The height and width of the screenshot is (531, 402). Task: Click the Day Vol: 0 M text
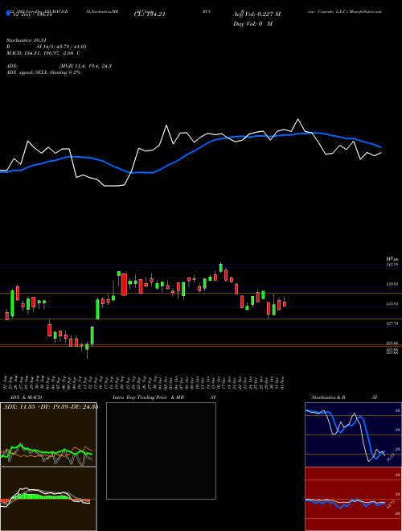tap(252, 24)
